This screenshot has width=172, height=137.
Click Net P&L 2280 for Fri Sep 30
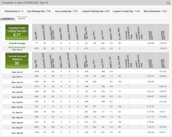36,112
